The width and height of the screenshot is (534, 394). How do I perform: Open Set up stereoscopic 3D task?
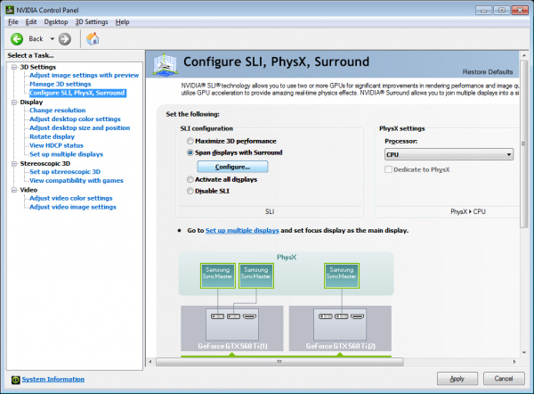65,172
